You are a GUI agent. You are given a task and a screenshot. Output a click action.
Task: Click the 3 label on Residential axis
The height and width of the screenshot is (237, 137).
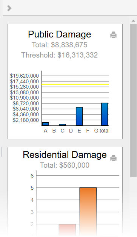coord(32,212)
